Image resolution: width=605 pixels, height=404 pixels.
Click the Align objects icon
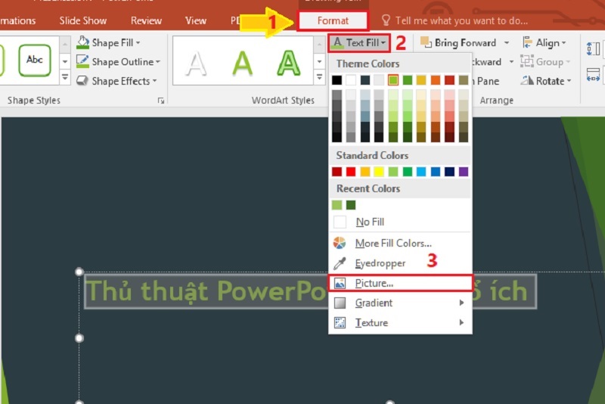coord(527,42)
